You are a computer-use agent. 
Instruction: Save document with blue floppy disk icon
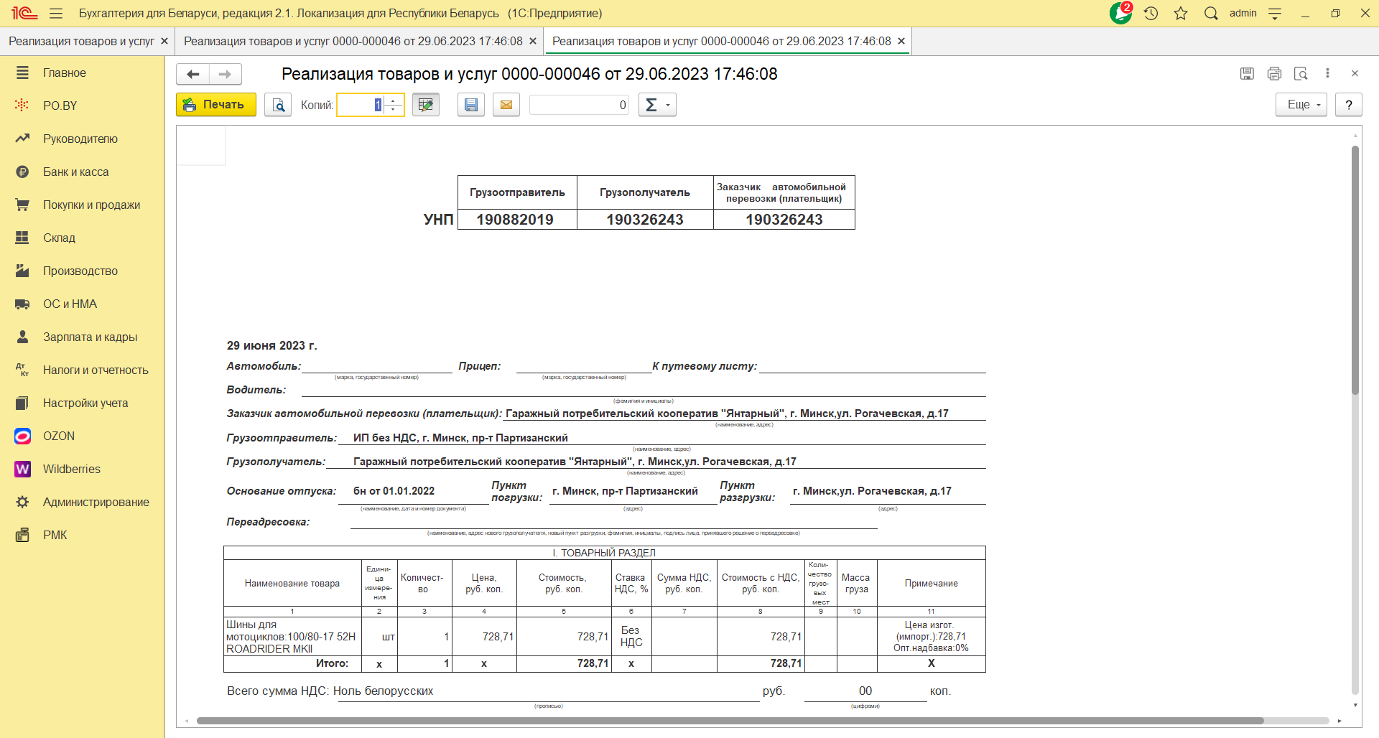click(471, 105)
